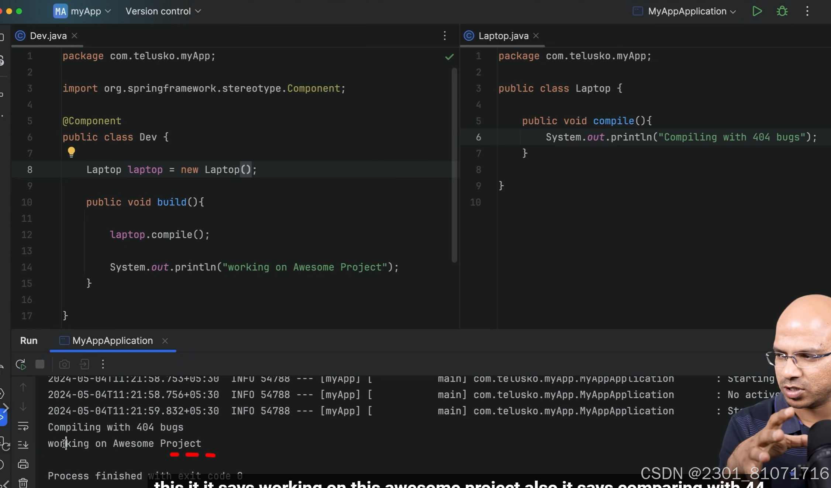Select the Laptop.java editor tab

[503, 36]
